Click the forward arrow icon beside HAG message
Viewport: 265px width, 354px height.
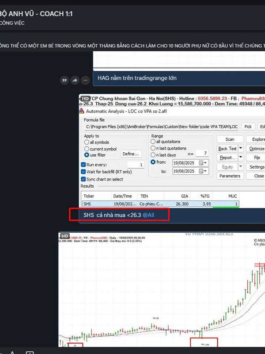[x=75, y=80]
